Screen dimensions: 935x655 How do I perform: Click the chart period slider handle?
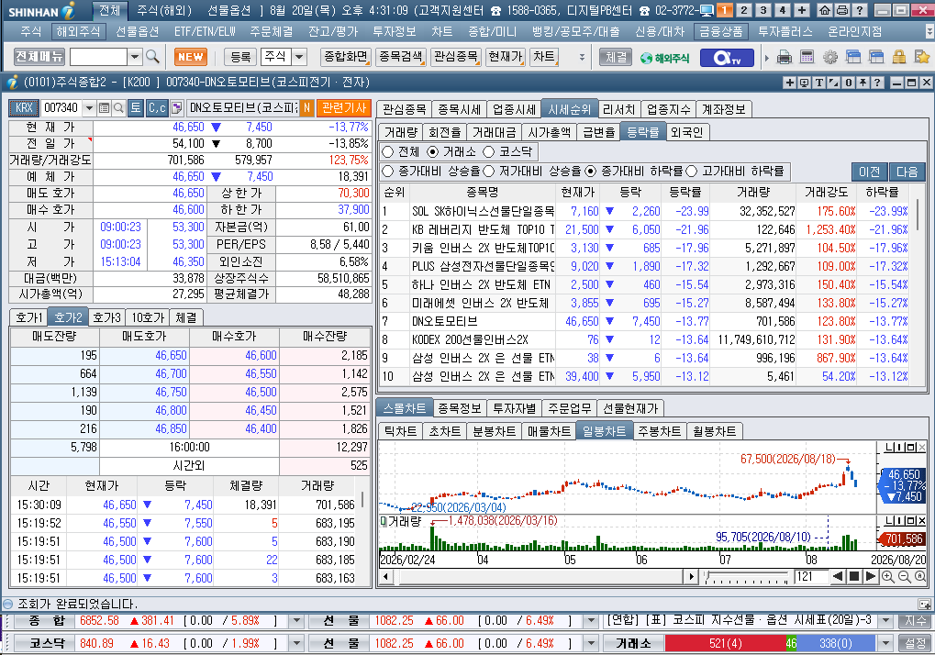coord(707,575)
